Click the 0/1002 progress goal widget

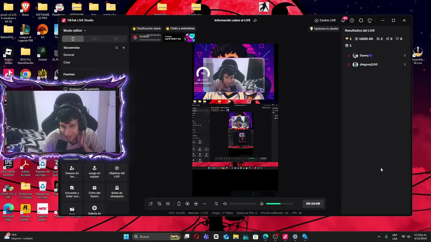(147, 37)
